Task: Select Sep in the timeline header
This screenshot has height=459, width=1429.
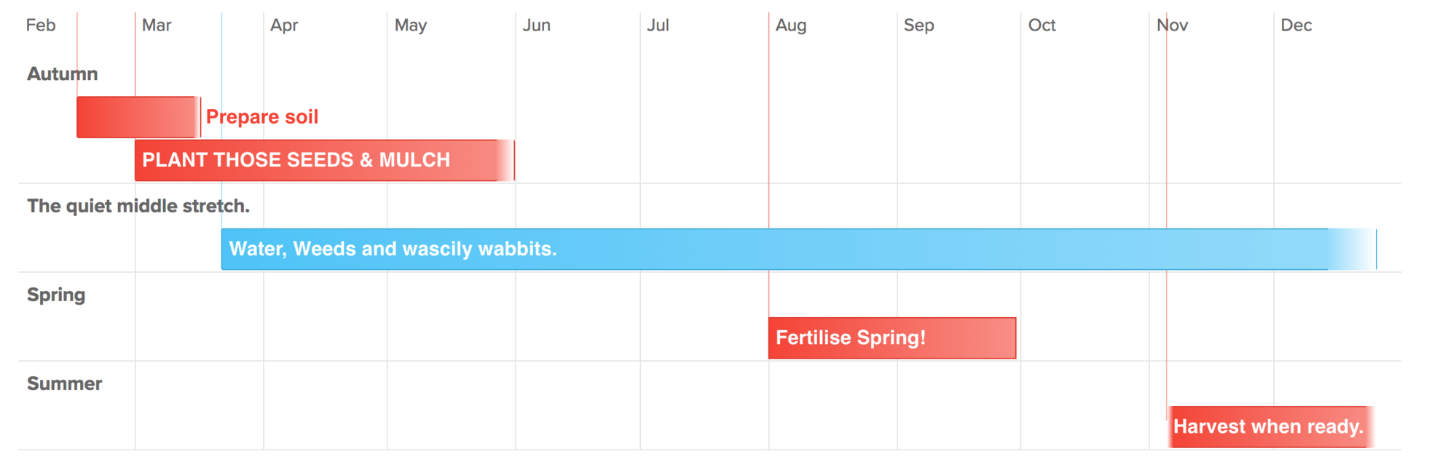Action: [919, 25]
